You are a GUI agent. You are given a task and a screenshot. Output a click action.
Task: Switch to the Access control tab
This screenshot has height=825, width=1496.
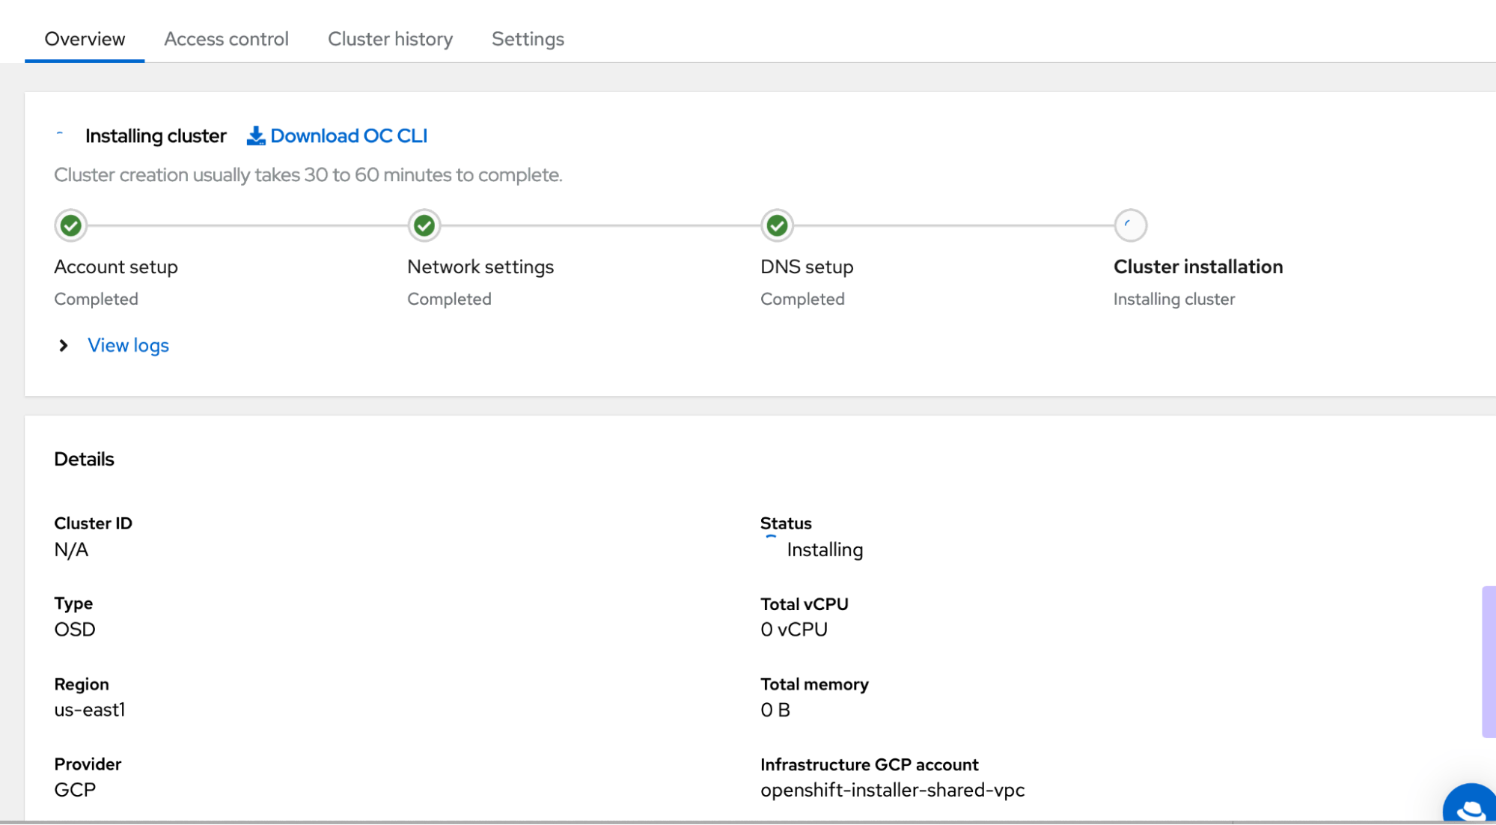pyautogui.click(x=226, y=39)
